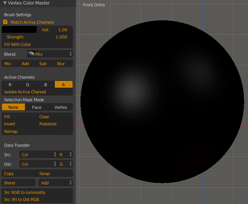Screen dimensions: 248x204
Task: Set brush blend to Add
Action: click(28, 64)
